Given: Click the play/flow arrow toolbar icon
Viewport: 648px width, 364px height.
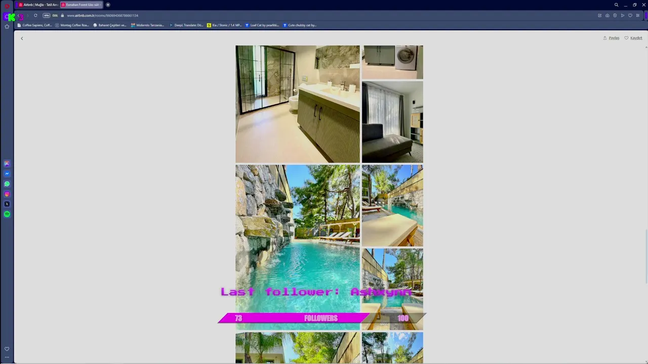Looking at the screenshot, I should pos(622,15).
